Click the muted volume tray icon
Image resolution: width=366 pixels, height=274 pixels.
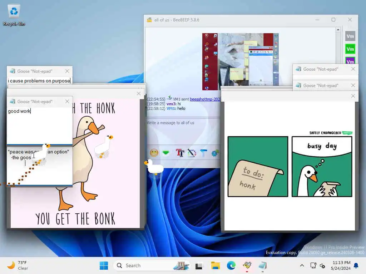click(x=322, y=265)
